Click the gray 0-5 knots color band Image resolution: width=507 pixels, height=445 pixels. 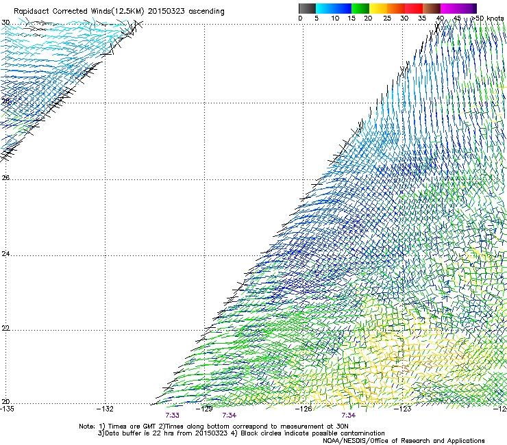307,8
